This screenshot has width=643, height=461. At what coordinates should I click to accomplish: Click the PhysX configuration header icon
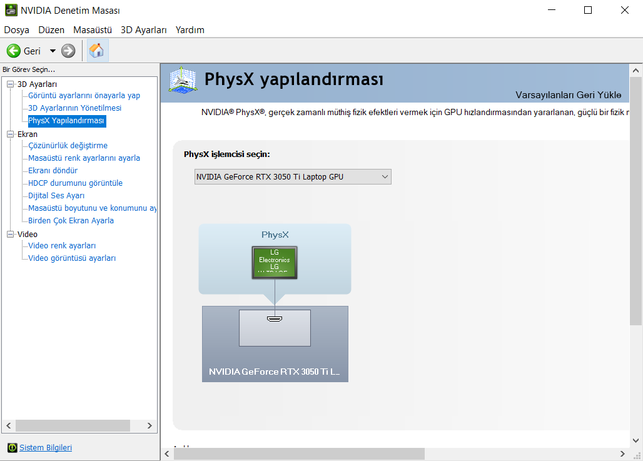coord(183,81)
